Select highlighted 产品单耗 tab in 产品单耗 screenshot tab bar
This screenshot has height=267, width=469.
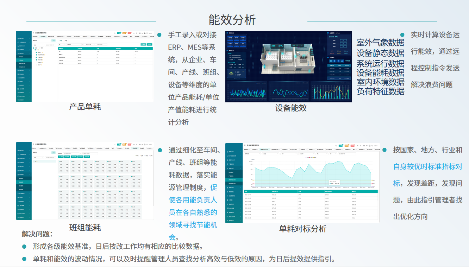43,36
